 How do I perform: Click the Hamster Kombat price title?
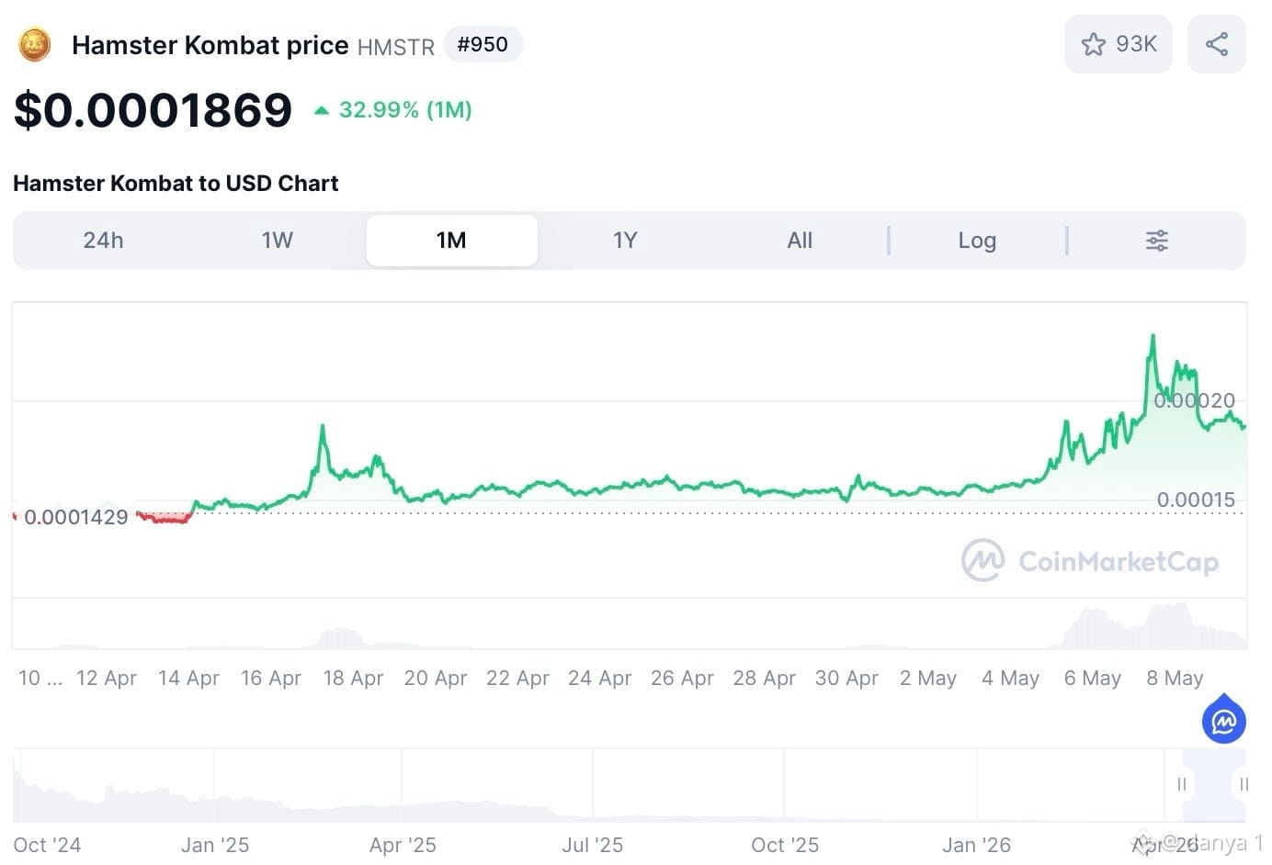click(210, 45)
